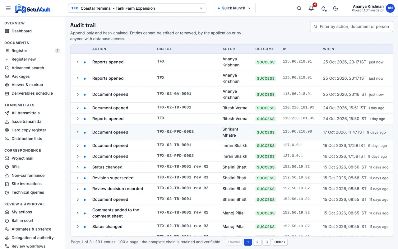Expand the Review decision recorded row
398x249 pixels.
tap(78, 189)
